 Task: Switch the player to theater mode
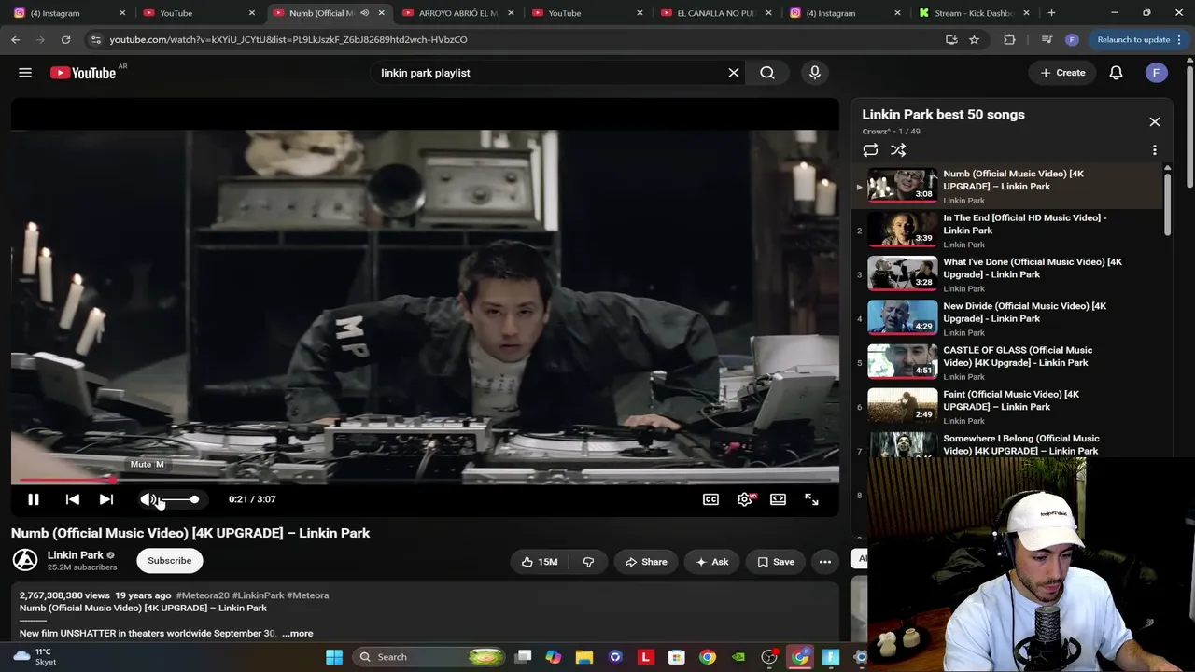click(x=778, y=499)
